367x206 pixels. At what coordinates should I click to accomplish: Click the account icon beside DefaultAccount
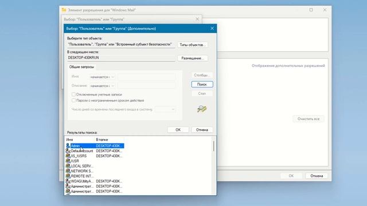(x=68, y=151)
